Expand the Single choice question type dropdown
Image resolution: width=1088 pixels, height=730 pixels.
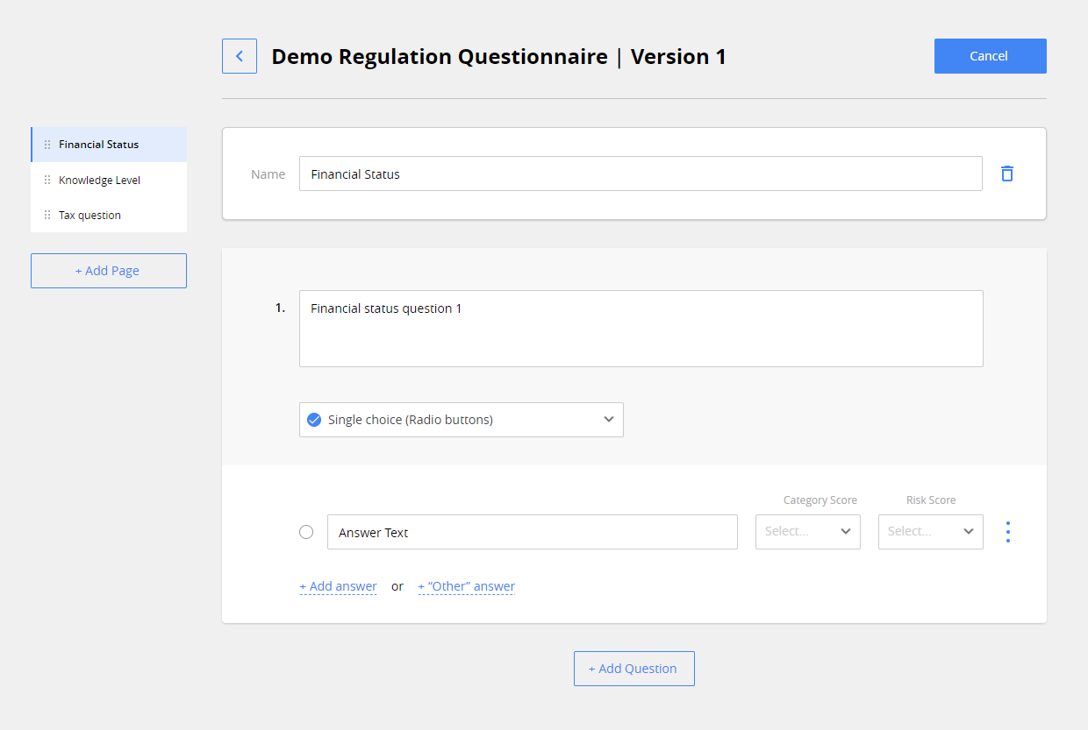point(608,420)
